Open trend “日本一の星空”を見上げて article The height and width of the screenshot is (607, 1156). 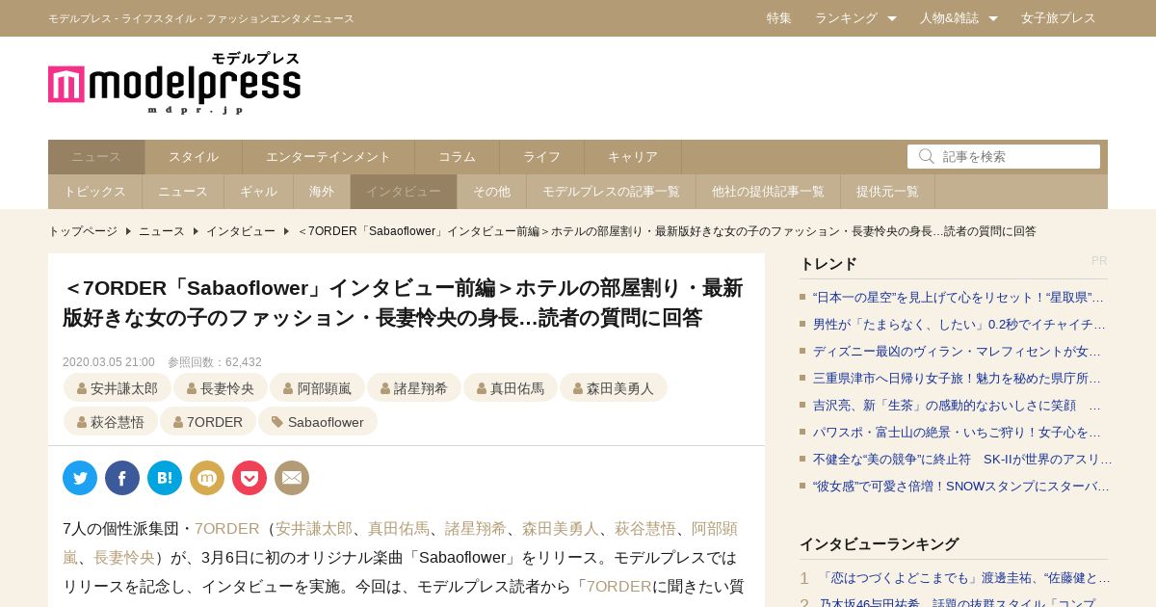coord(959,298)
